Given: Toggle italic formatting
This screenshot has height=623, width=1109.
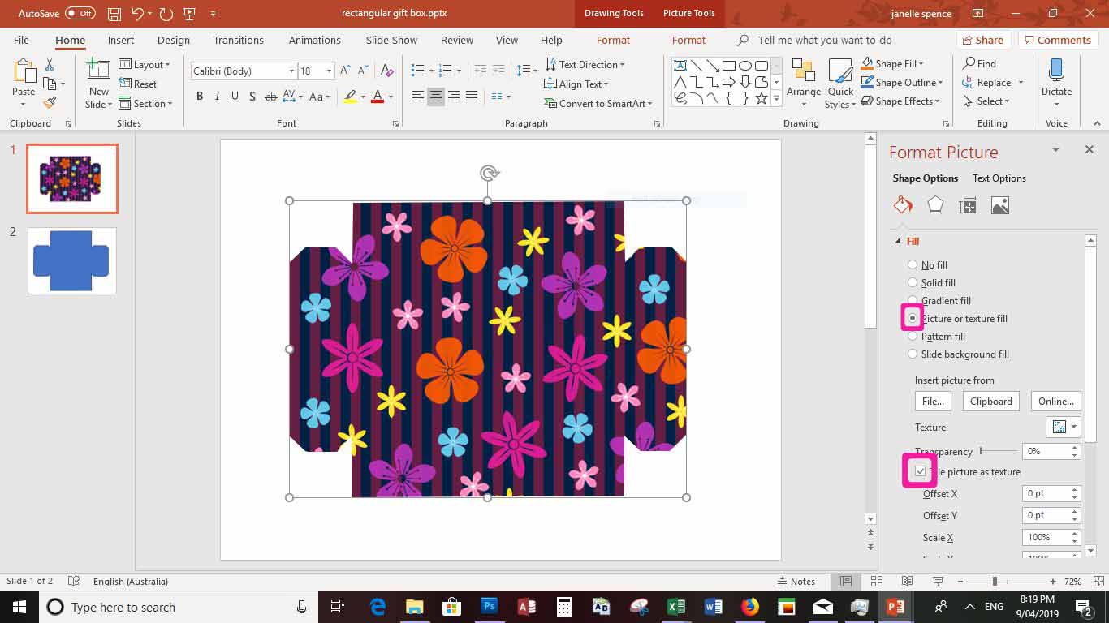Looking at the screenshot, I should pyautogui.click(x=217, y=97).
